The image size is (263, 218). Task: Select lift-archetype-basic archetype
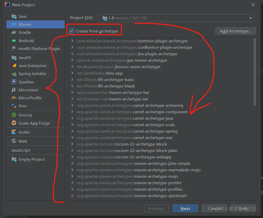coord(105,79)
